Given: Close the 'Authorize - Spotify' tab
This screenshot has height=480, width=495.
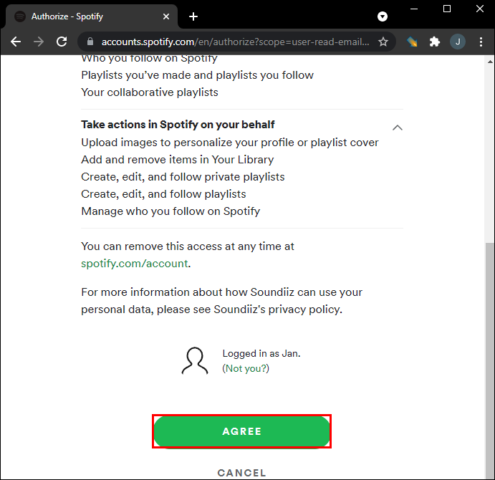Looking at the screenshot, I should [165, 16].
